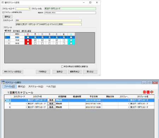Click the cyan 土 column header
Image resolution: width=159 pixels, height=138 pixels.
[71, 34]
